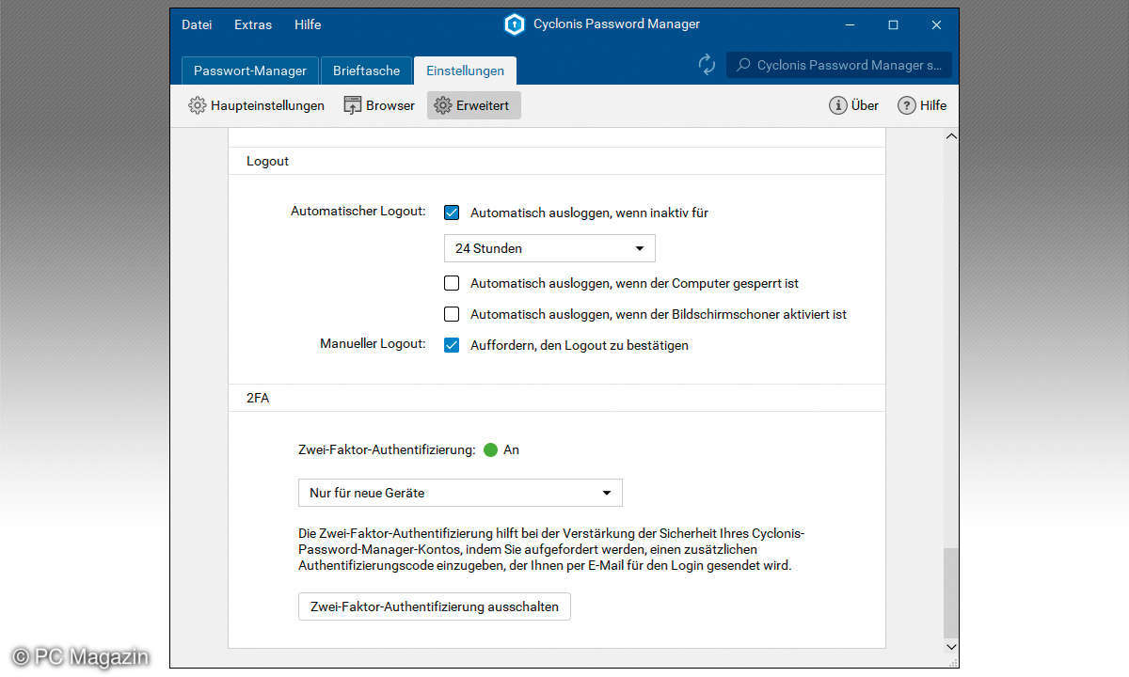
Task: Open the Hilfe menu in menu bar
Action: pos(308,24)
